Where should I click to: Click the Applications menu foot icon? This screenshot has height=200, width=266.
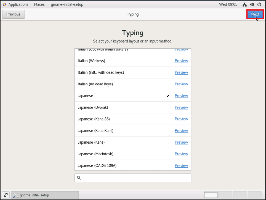(4, 4)
